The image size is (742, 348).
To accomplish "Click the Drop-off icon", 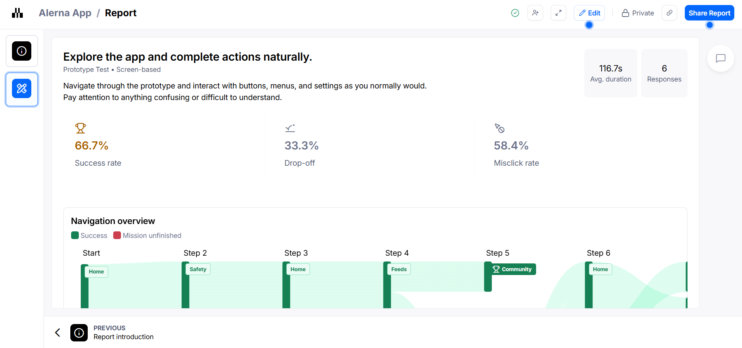I will [290, 128].
